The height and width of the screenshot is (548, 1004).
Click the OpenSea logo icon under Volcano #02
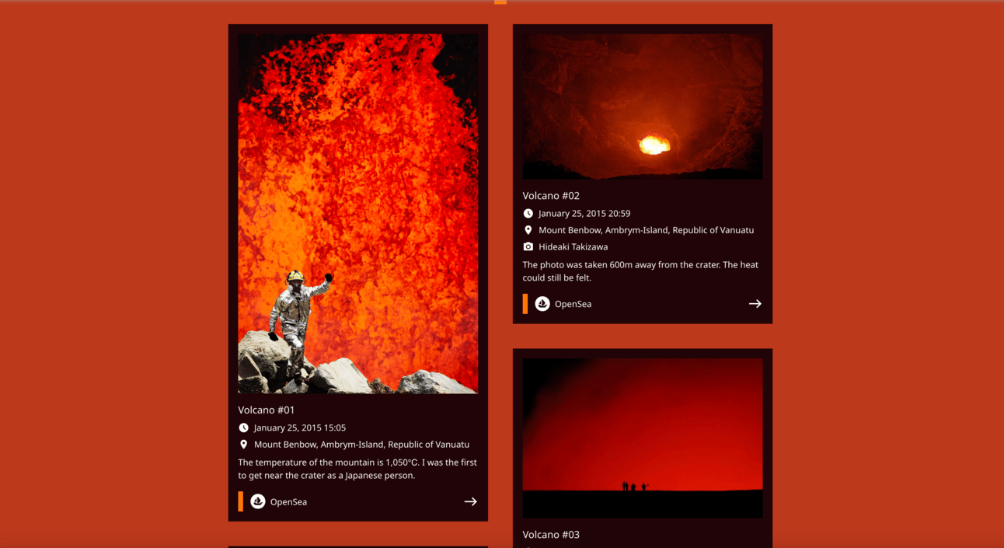(542, 304)
